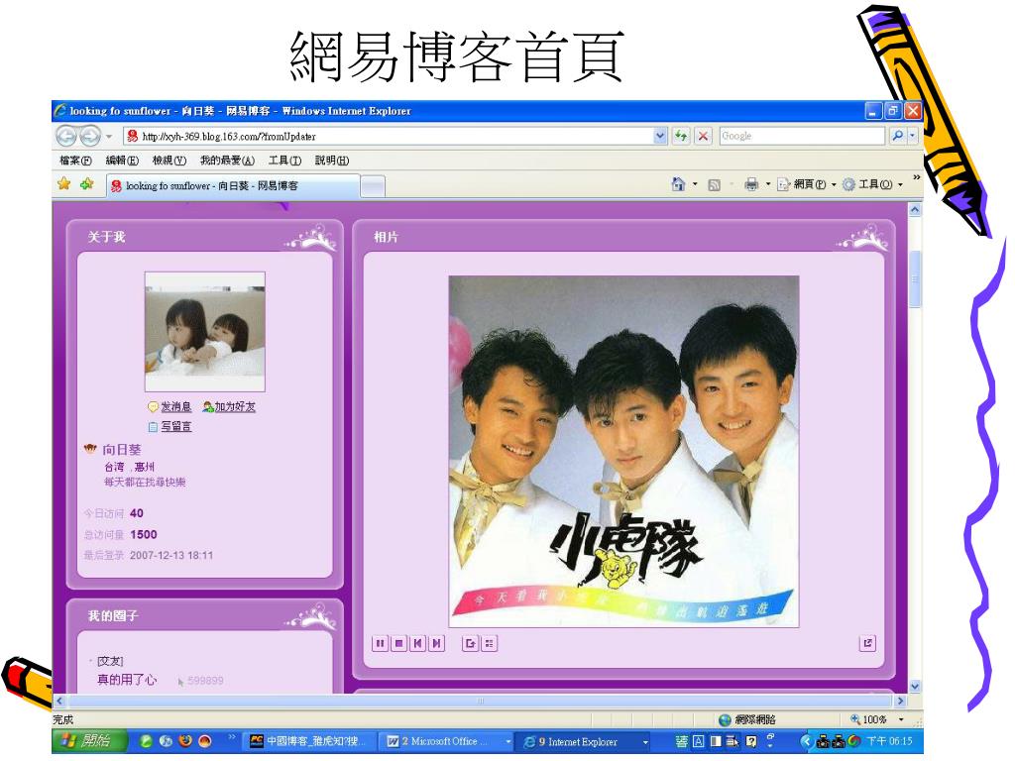Go to the previous slideshow photo
Viewport: 1015px width, 761px height.
pyautogui.click(x=418, y=643)
